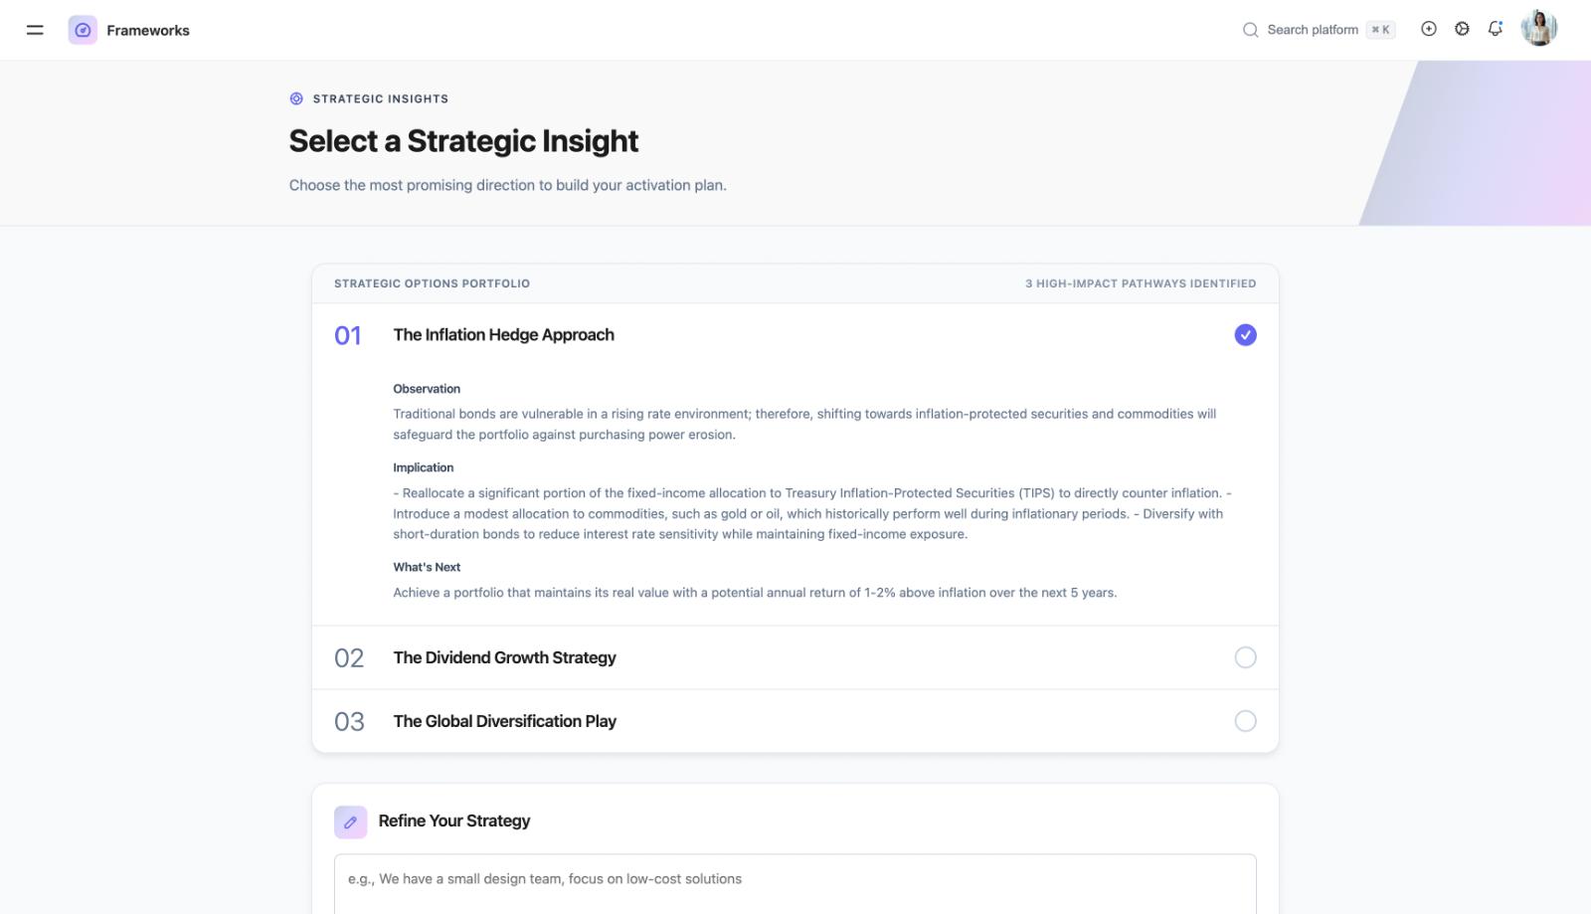
Task: Open the settings gear in the top bar
Action: click(1462, 29)
